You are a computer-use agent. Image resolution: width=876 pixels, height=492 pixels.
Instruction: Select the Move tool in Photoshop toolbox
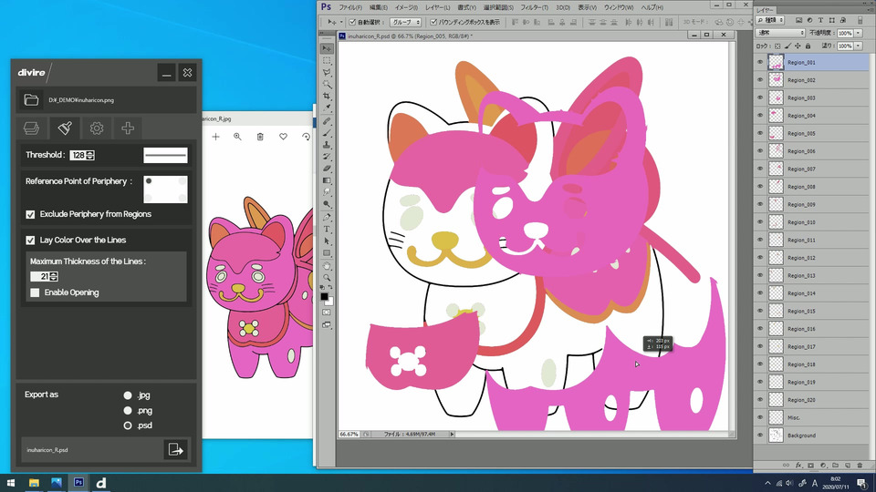[327, 49]
